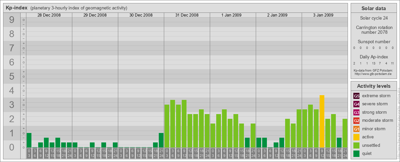
Task: Click the G5 extreme storm badge
Action: 356,96
